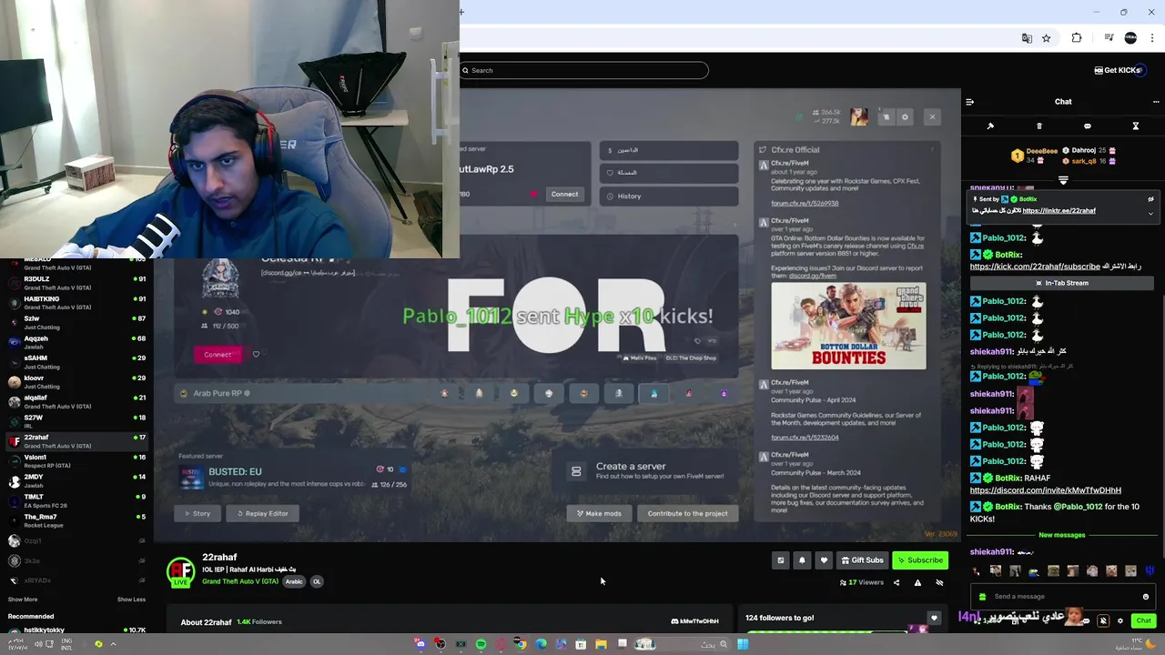Open Google Chrome from the taskbar
This screenshot has width=1165, height=655.
coord(521,644)
